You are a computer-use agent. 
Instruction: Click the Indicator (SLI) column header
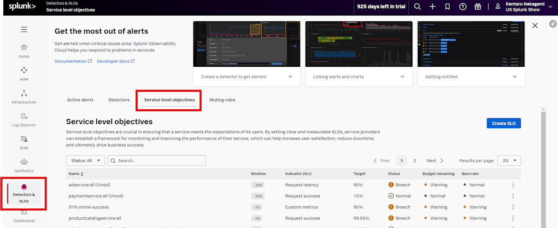[x=298, y=174]
